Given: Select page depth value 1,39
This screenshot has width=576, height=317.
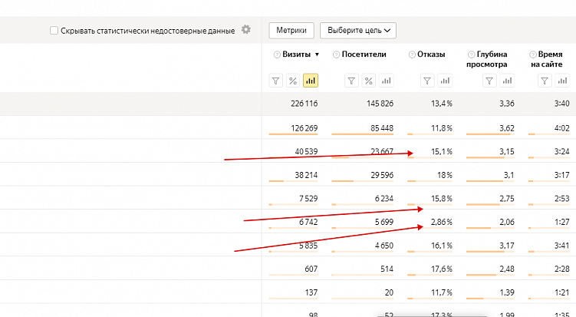Looking at the screenshot, I should point(506,292).
